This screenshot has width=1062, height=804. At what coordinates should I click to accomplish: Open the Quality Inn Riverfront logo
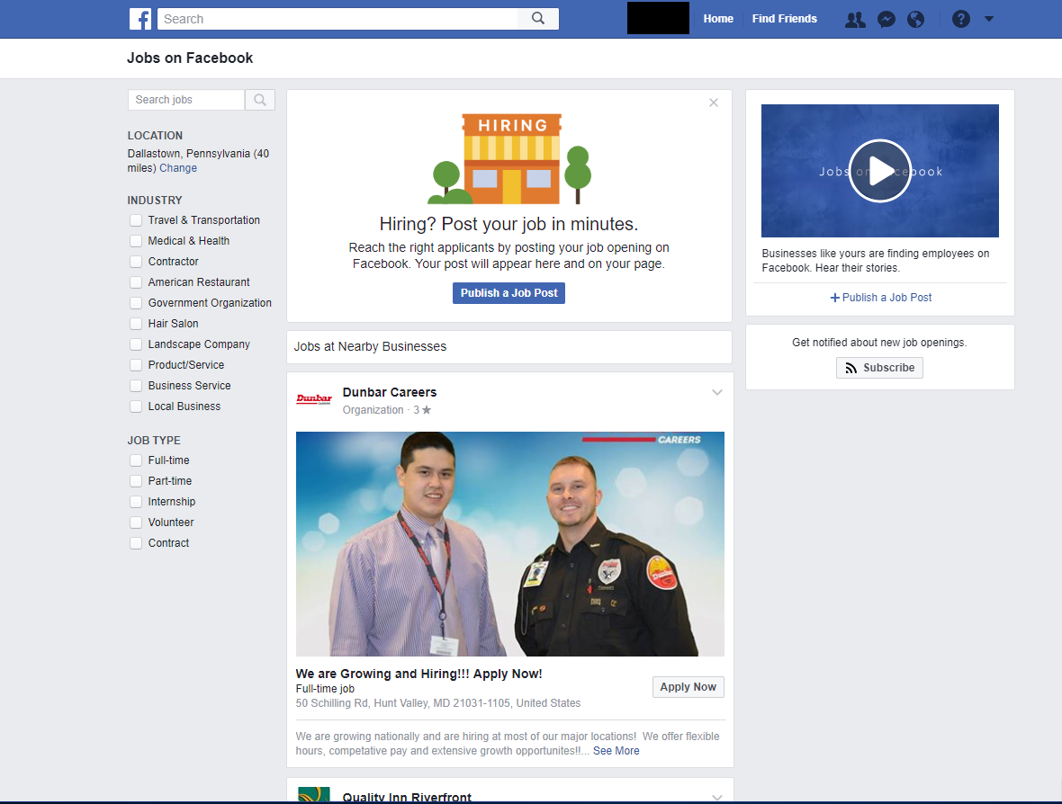coord(314,794)
